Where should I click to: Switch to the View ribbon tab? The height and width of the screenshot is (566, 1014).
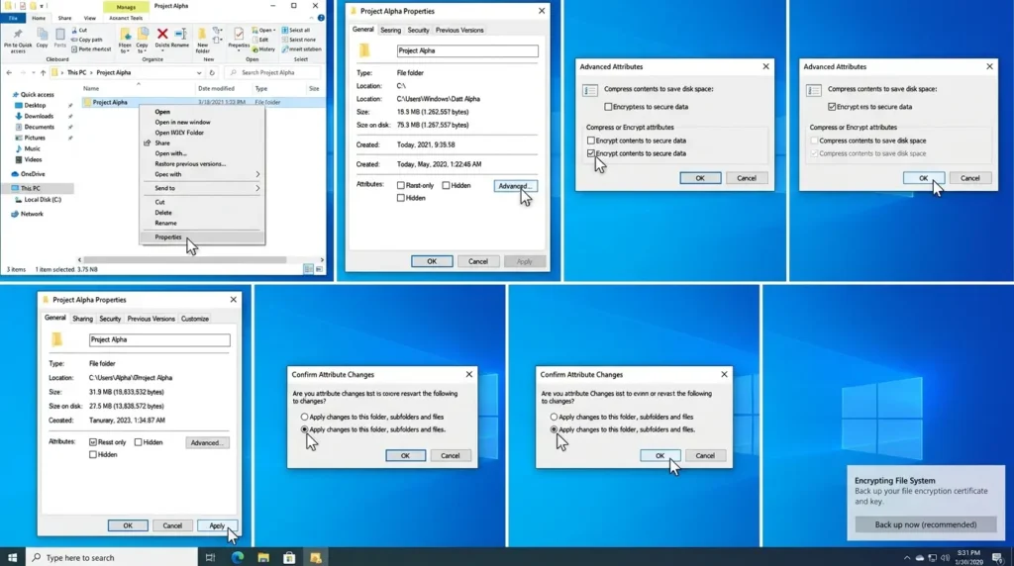90,18
